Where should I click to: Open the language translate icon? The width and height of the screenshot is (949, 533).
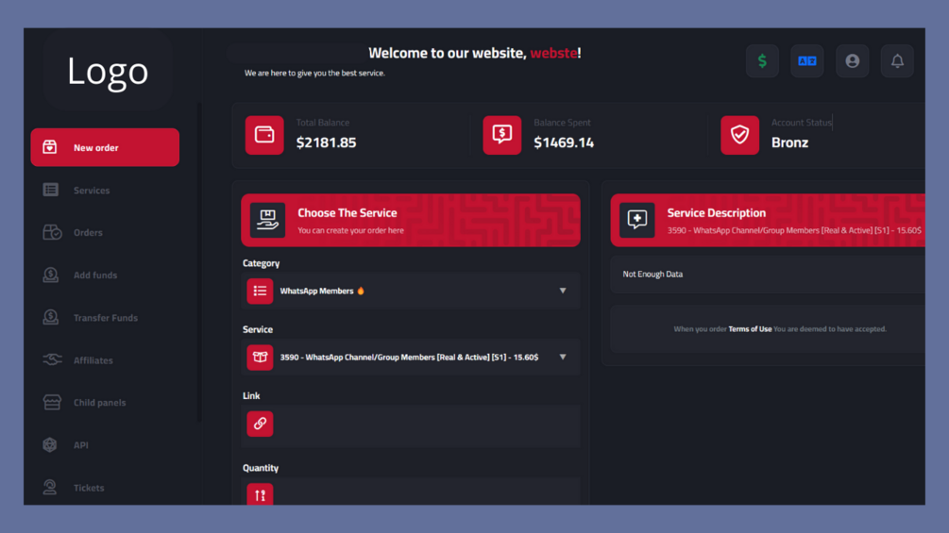pos(807,61)
